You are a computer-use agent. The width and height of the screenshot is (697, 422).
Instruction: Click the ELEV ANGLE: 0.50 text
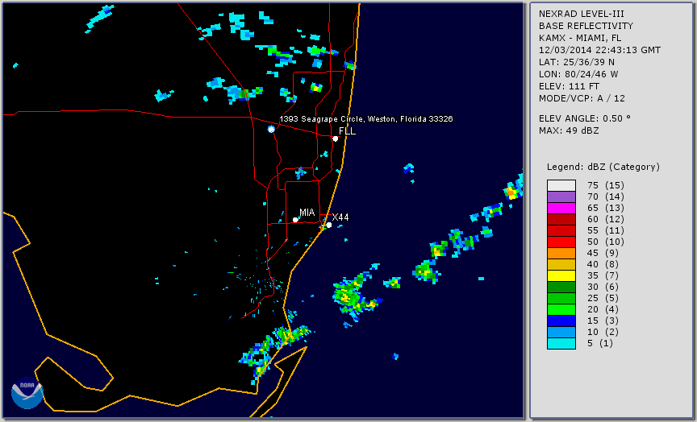click(585, 118)
